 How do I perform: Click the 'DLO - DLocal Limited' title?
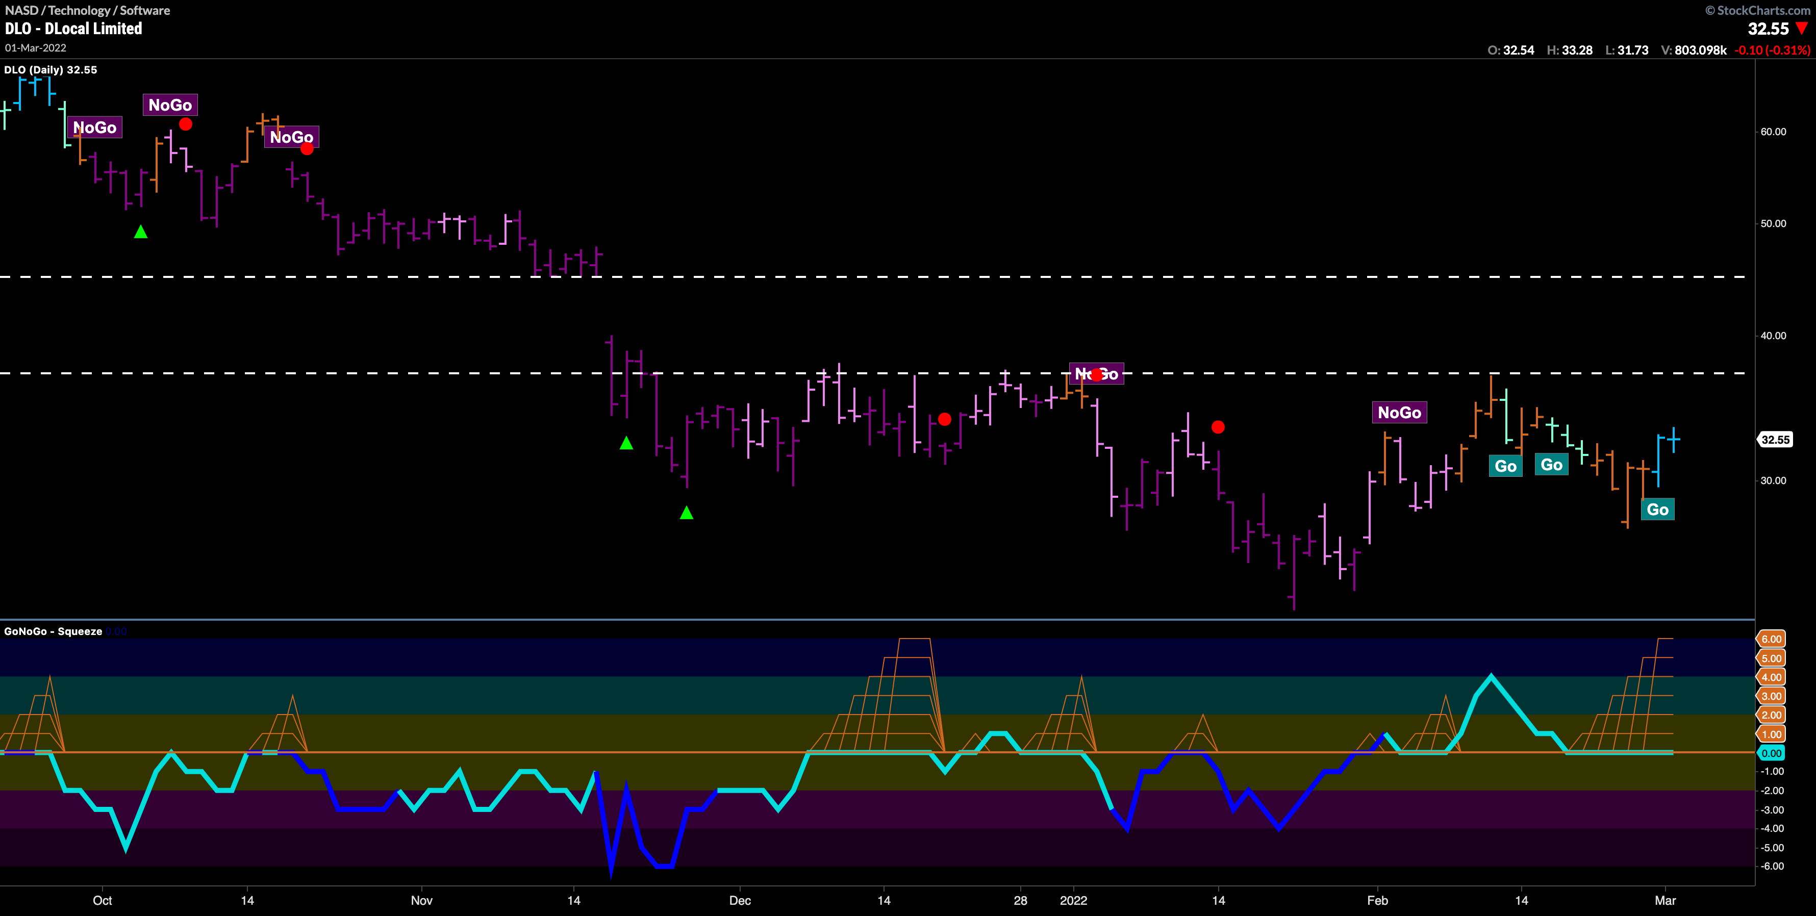coord(73,29)
